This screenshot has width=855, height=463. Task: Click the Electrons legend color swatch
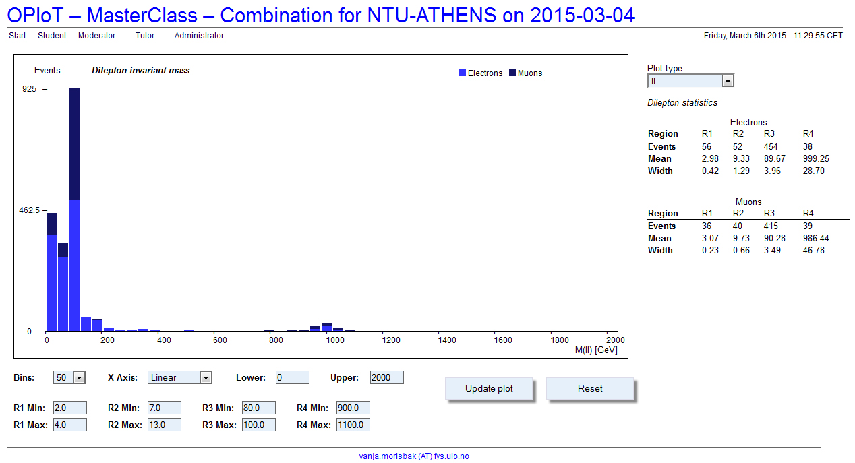tap(462, 73)
